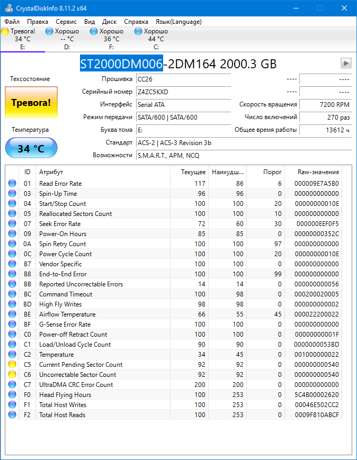Viewport: 357px width, 460px height.
Task: Click the blue status icon of Vendor Specific
Action: pyautogui.click(x=12, y=264)
